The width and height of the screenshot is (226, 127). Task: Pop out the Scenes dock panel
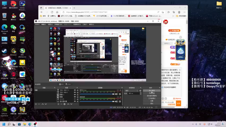point(55,88)
